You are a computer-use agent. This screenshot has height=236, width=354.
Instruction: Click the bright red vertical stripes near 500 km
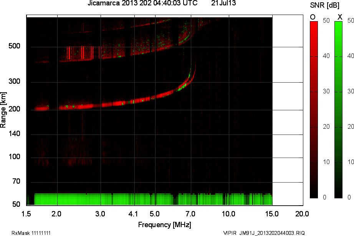pos(83,52)
